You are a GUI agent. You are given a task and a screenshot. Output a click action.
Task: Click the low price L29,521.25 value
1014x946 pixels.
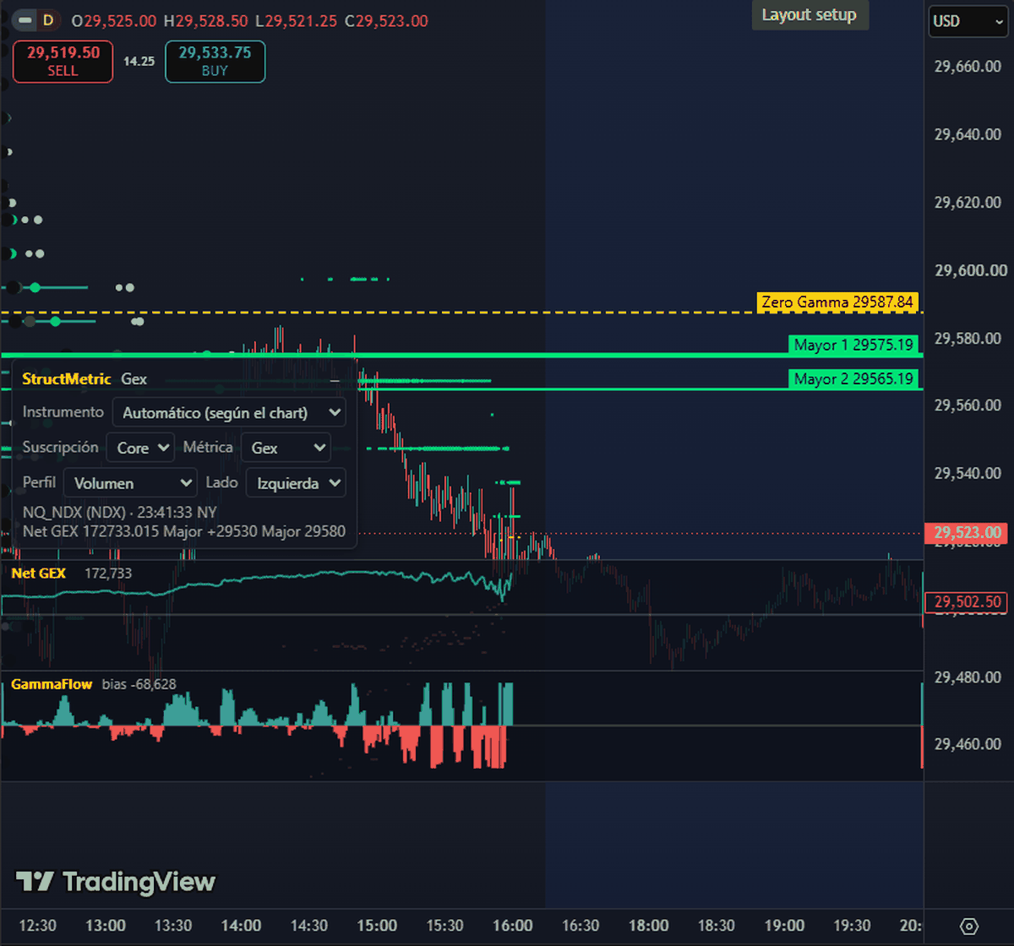click(297, 21)
